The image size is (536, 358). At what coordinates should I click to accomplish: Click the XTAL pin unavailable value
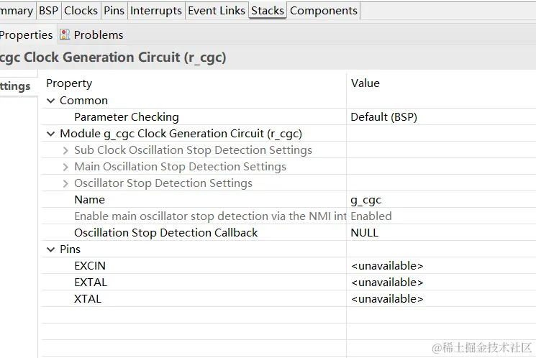pyautogui.click(x=387, y=299)
